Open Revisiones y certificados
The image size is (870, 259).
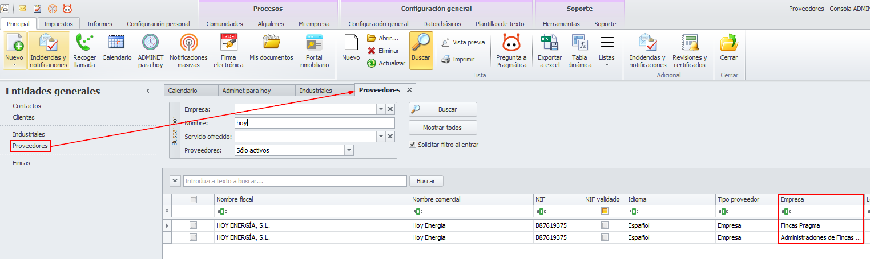[690, 51]
